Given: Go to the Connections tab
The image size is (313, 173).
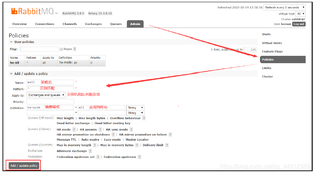Looking at the screenshot, I should (45, 24).
